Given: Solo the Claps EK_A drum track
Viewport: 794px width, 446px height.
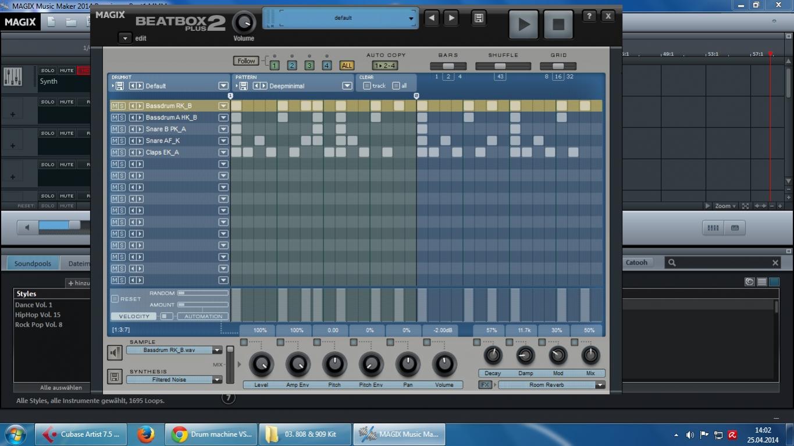Looking at the screenshot, I should (x=122, y=152).
